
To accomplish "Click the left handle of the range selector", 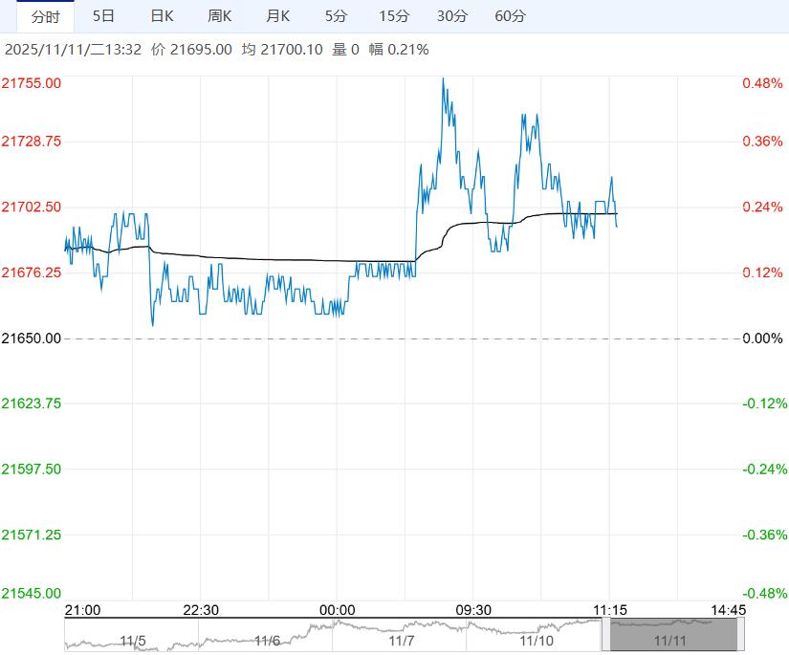I will [605, 635].
